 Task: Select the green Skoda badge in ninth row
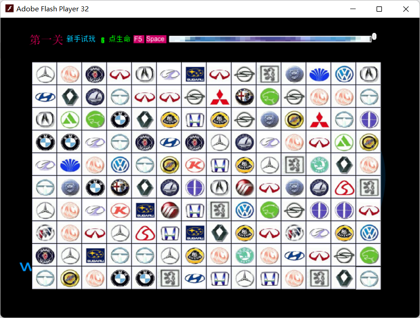[x=244, y=255]
